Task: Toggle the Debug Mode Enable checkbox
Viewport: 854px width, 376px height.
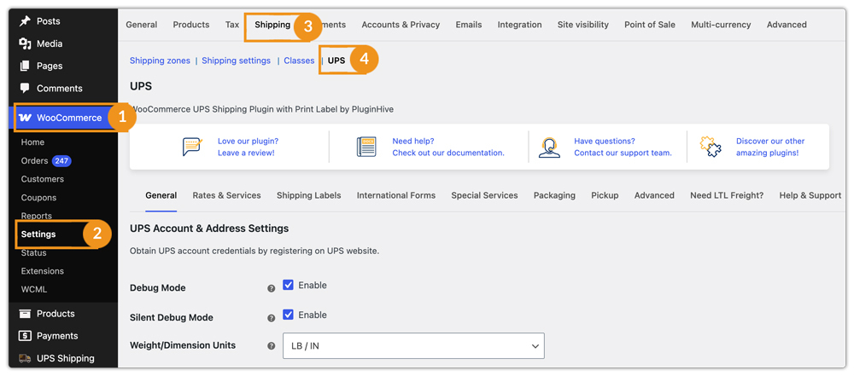Action: [288, 285]
